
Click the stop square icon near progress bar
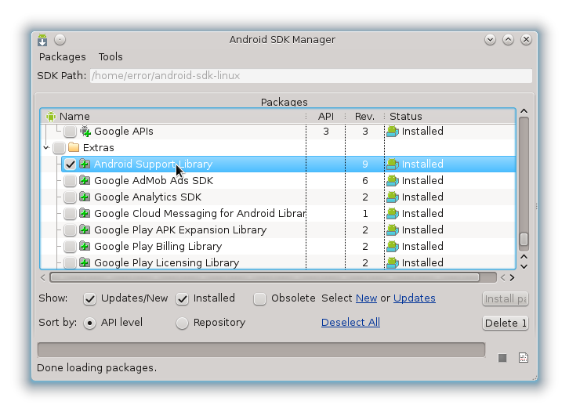point(502,358)
